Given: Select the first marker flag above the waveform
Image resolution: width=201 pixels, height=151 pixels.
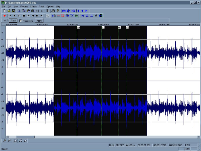Looking at the screenshot, I should pos(78,27).
